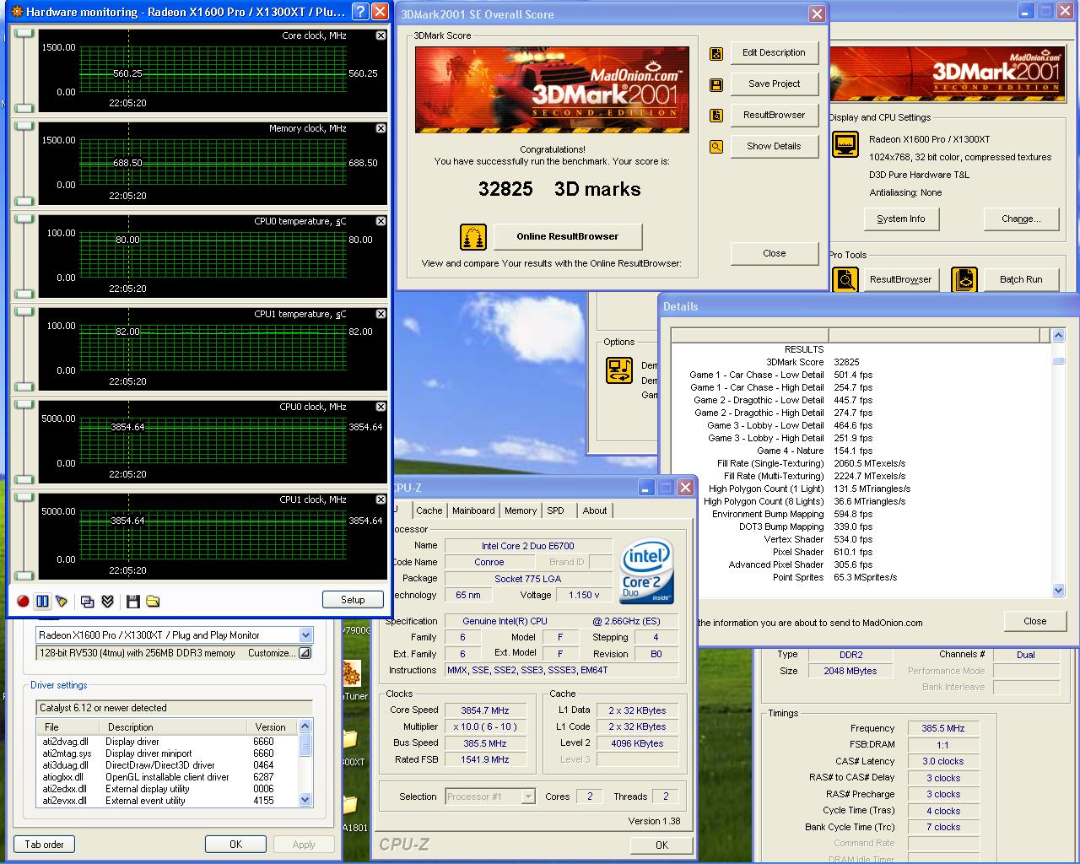
Task: Click the Batch Run button
Action: pyautogui.click(x=1021, y=280)
